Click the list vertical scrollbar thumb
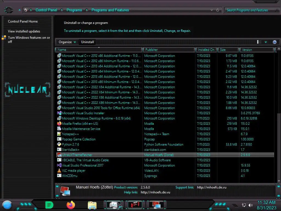Image resolution: width=281 pixels, height=211 pixels. pos(279,146)
